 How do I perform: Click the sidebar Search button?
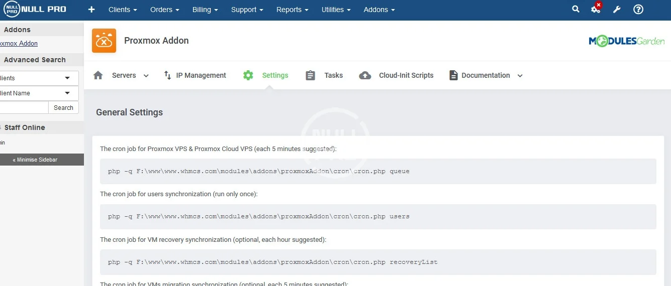[63, 107]
